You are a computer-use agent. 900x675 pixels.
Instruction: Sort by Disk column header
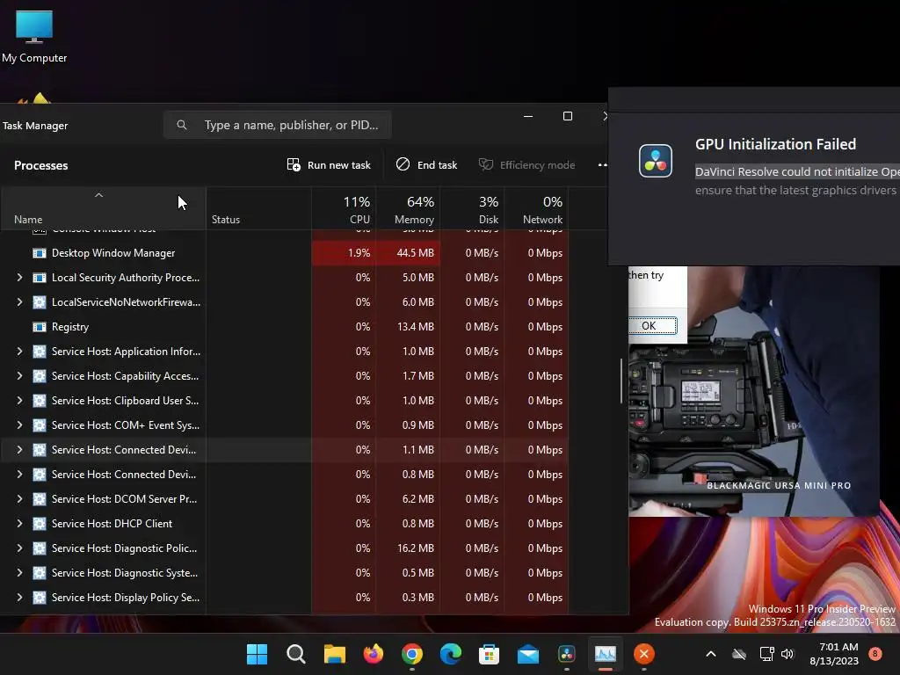point(472,209)
